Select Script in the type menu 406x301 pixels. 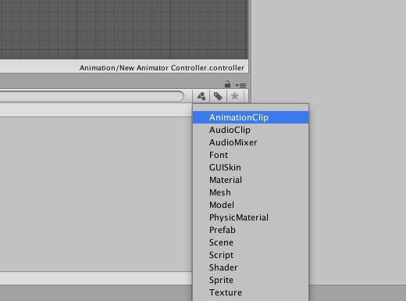251,255
